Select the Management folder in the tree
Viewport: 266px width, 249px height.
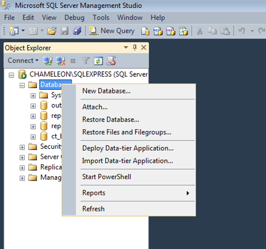tap(51, 178)
